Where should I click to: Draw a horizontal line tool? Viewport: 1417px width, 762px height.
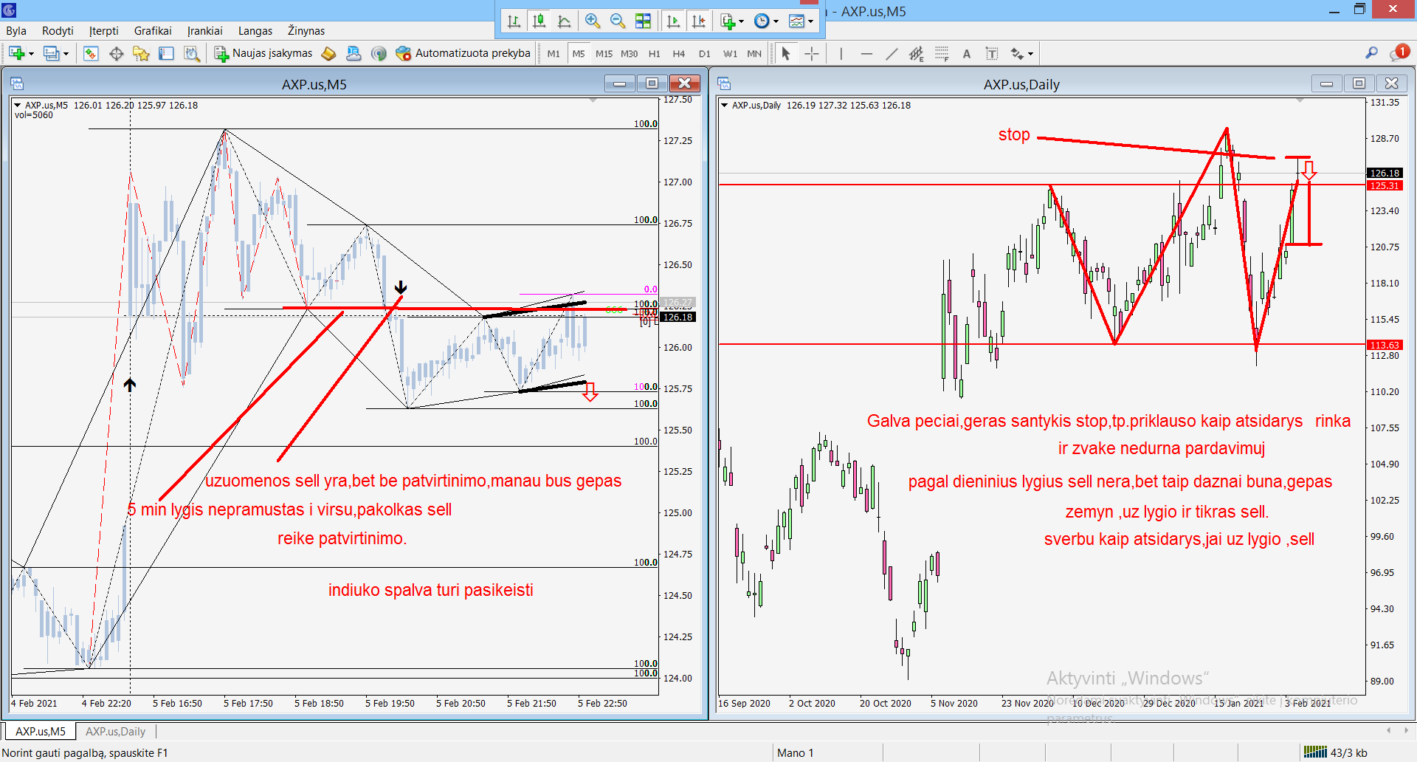click(866, 53)
